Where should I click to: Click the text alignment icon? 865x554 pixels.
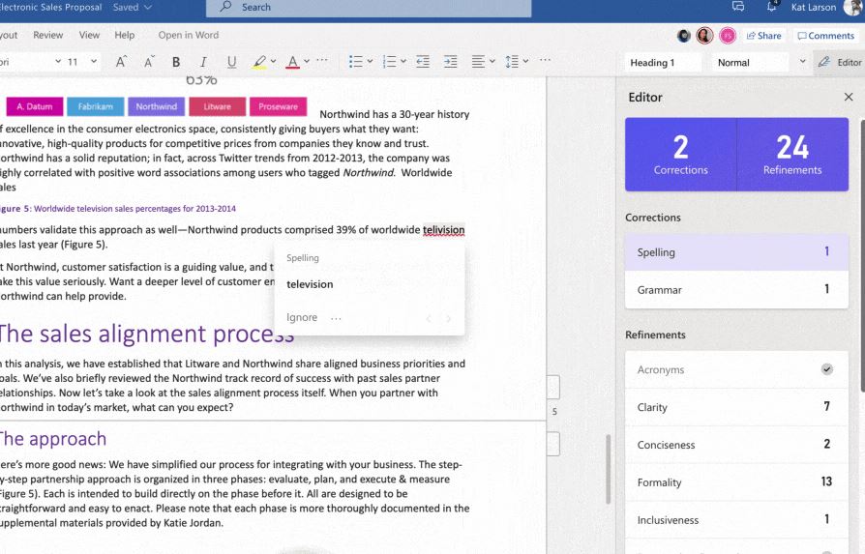click(x=478, y=61)
